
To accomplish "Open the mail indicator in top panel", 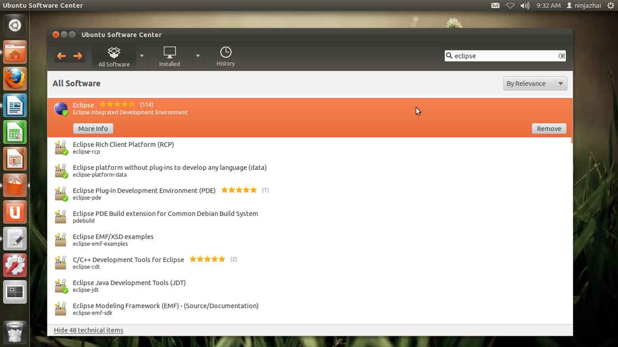I will (x=495, y=5).
